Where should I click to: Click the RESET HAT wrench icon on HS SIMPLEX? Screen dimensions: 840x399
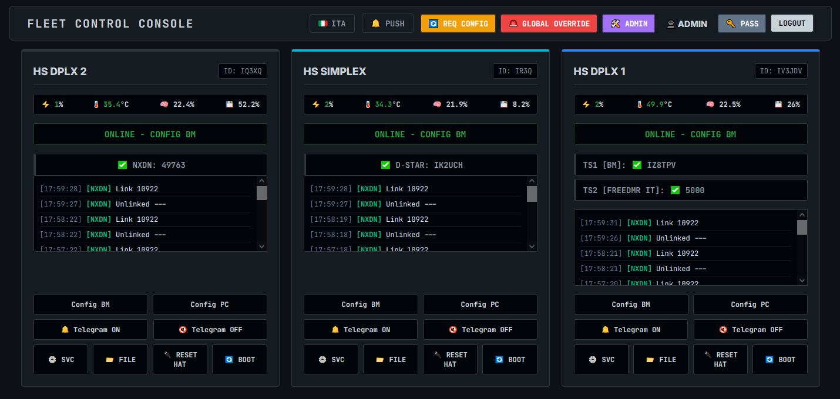(438, 354)
